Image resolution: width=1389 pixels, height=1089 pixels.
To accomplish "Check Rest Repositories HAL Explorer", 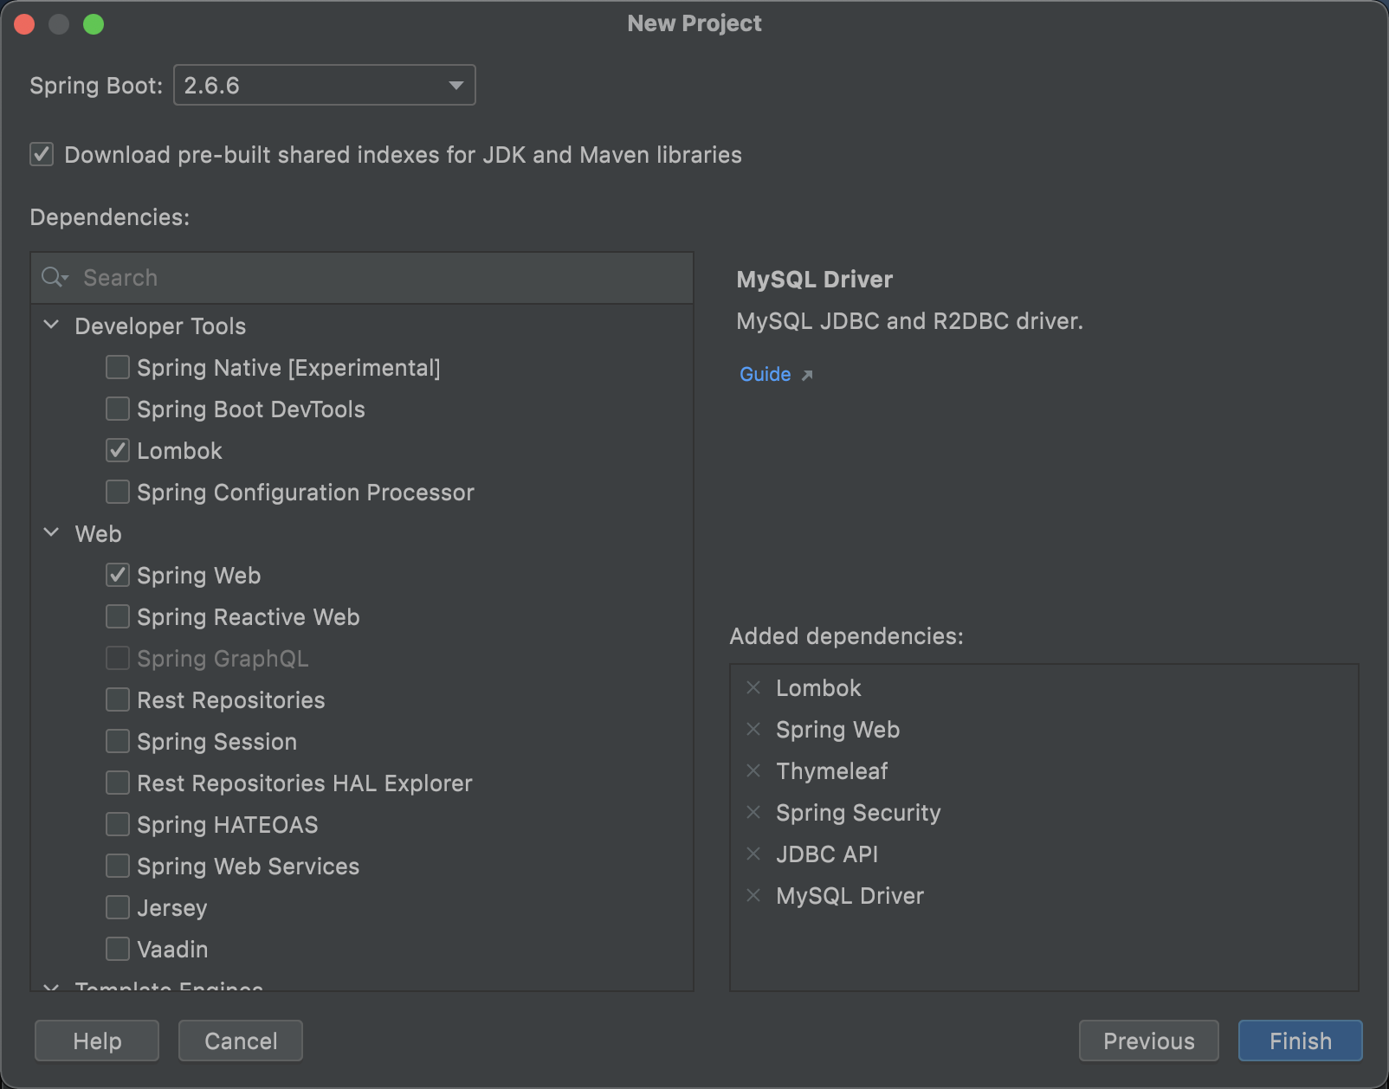I will tap(118, 783).
